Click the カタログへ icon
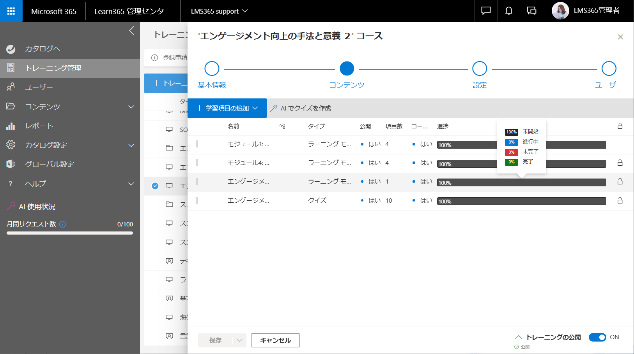This screenshot has height=354, width=634. click(11, 49)
